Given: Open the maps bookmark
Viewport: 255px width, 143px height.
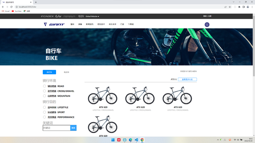Looking at the screenshot, I should pyautogui.click(x=27, y=11).
